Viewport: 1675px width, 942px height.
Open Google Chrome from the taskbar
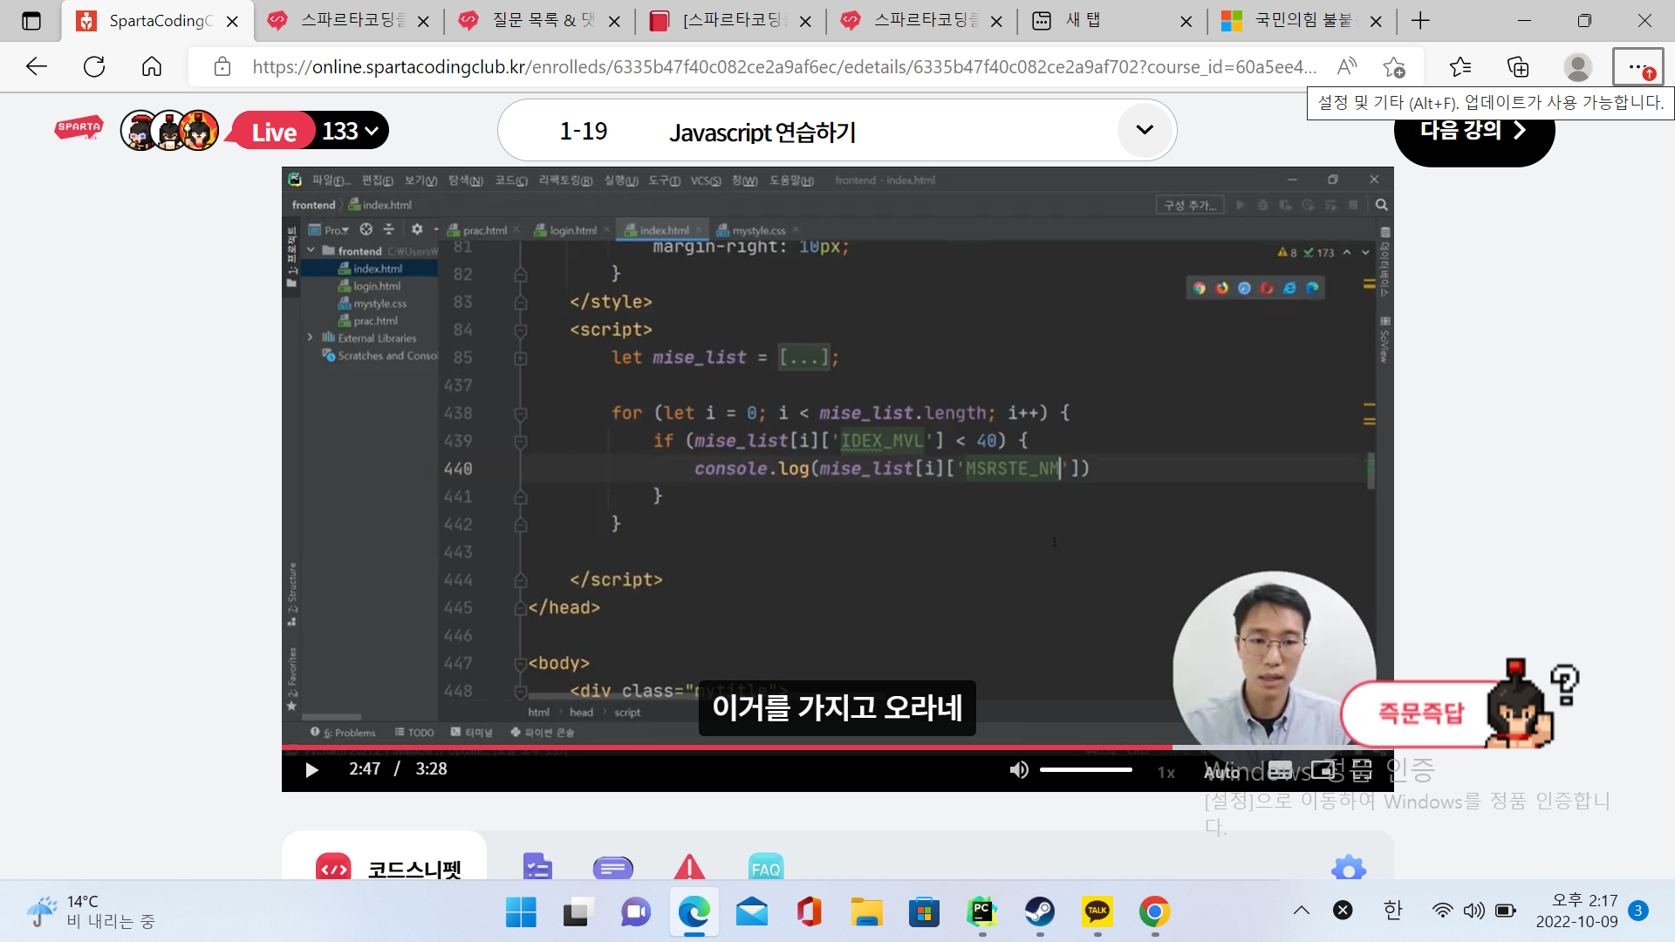click(1155, 912)
